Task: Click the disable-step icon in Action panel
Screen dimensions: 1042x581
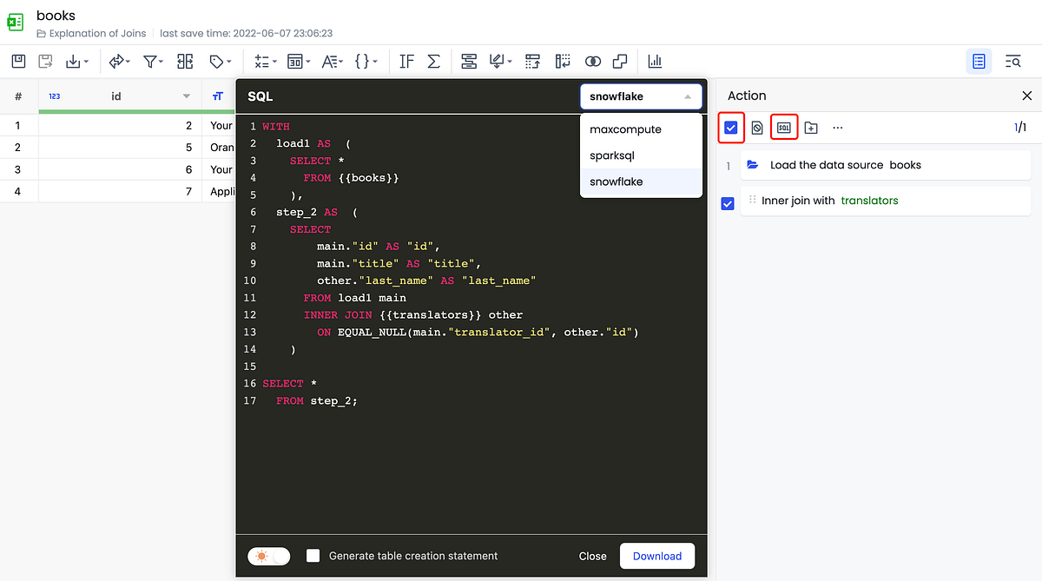Action: [x=756, y=127]
